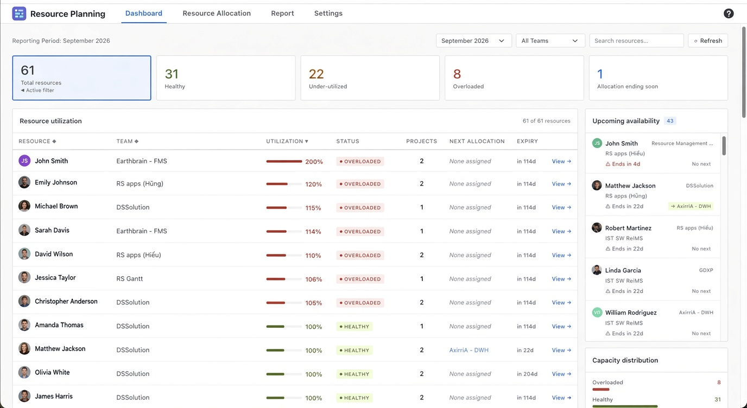Open the Resource Allocation tab

tap(217, 13)
